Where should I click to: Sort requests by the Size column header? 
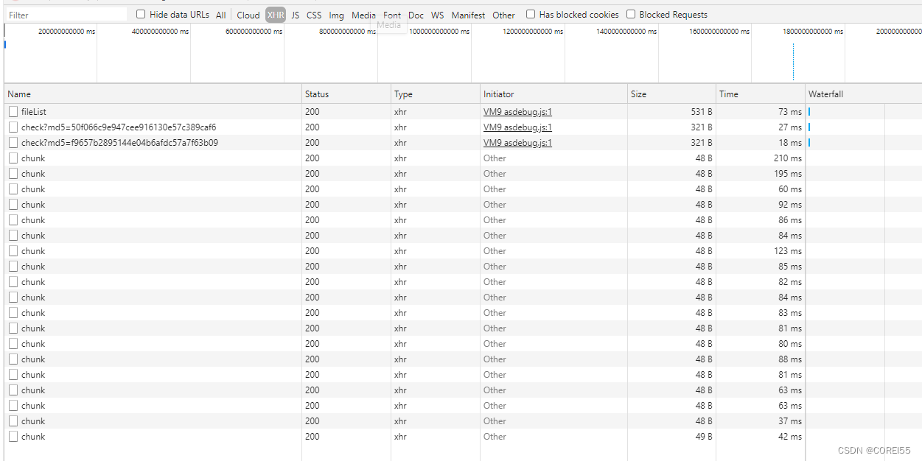672,94
